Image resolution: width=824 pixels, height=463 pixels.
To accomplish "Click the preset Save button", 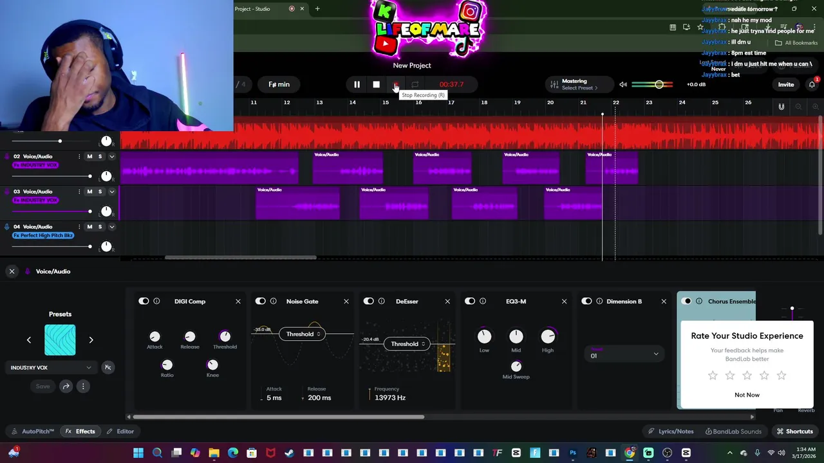I will click(42, 386).
